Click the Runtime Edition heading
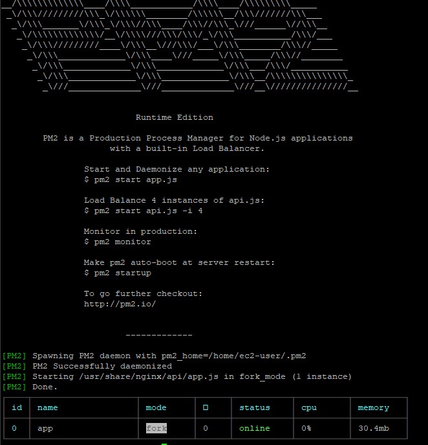This screenshot has width=428, height=445. coord(174,117)
